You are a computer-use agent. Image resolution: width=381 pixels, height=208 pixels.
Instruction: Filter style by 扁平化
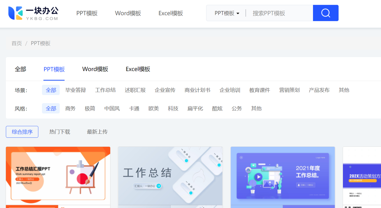(x=195, y=108)
